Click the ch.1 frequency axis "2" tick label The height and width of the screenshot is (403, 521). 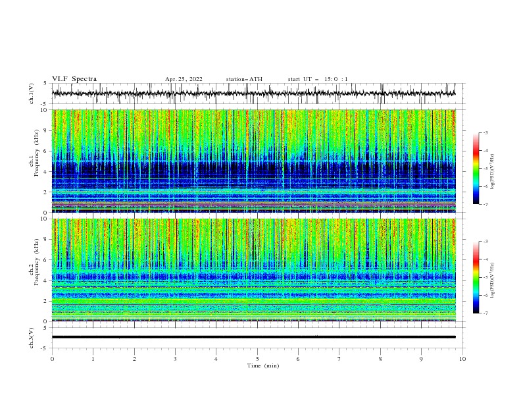(46, 192)
